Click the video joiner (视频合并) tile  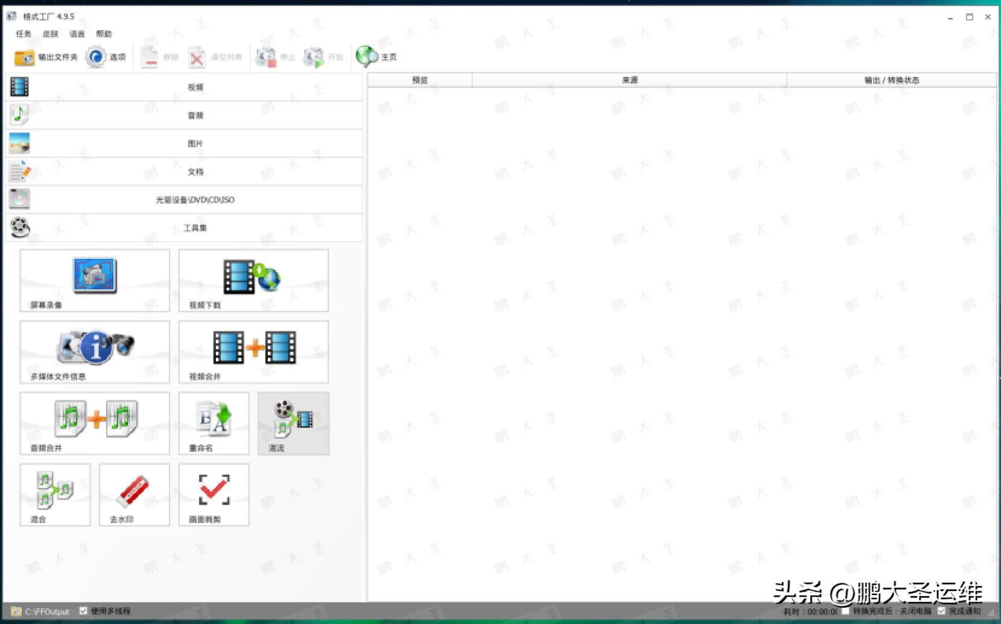click(253, 352)
